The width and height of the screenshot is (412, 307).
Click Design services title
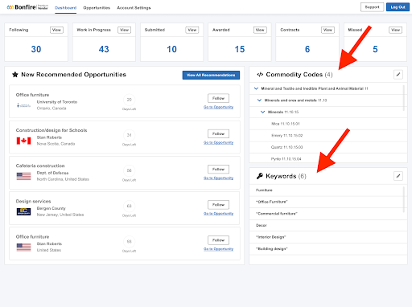pyautogui.click(x=33, y=201)
